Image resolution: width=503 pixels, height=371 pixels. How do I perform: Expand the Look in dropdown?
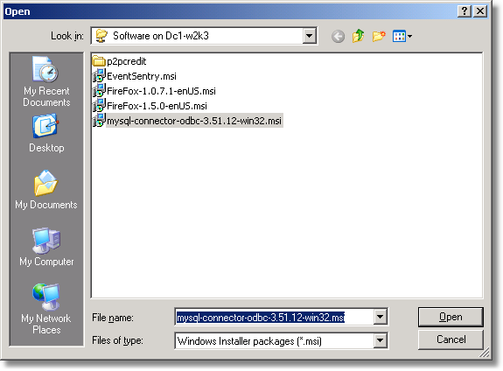coord(310,36)
